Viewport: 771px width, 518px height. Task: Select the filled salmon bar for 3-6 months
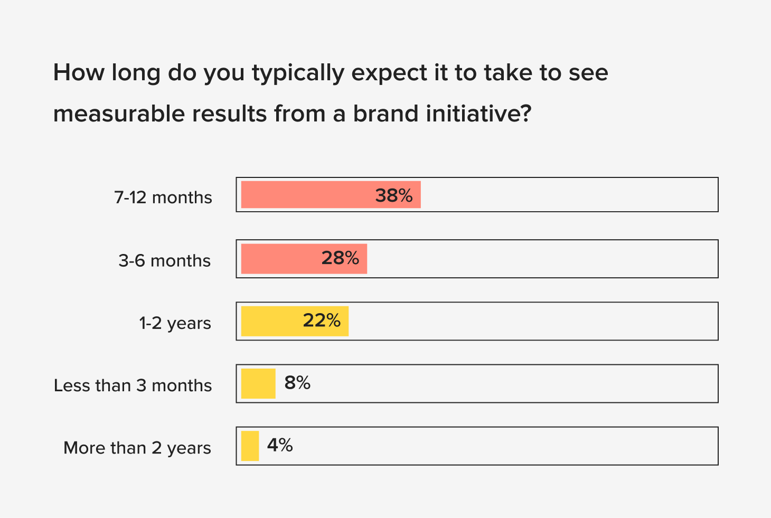pos(280,259)
